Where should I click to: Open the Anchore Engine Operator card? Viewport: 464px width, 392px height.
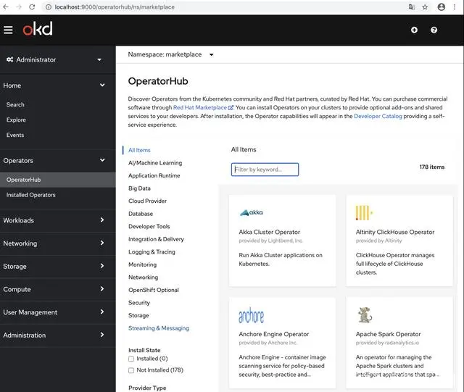pyautogui.click(x=282, y=343)
